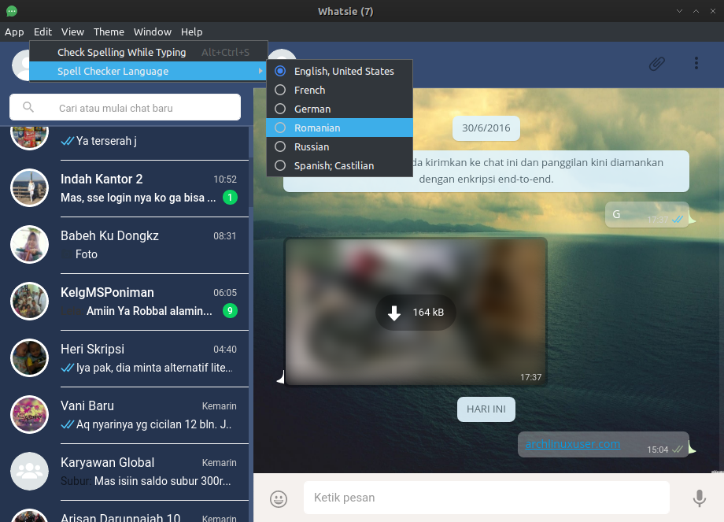Open Karyawan Global group avatar
This screenshot has height=522, width=724.
click(30, 471)
